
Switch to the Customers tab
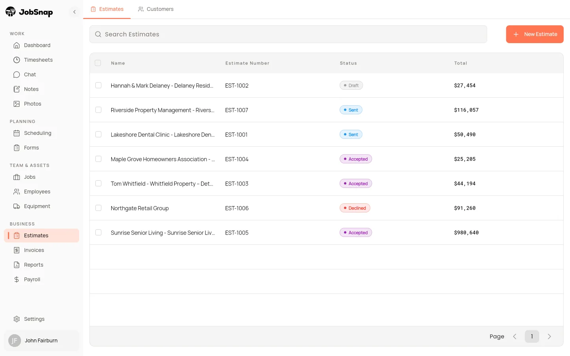tap(156, 9)
